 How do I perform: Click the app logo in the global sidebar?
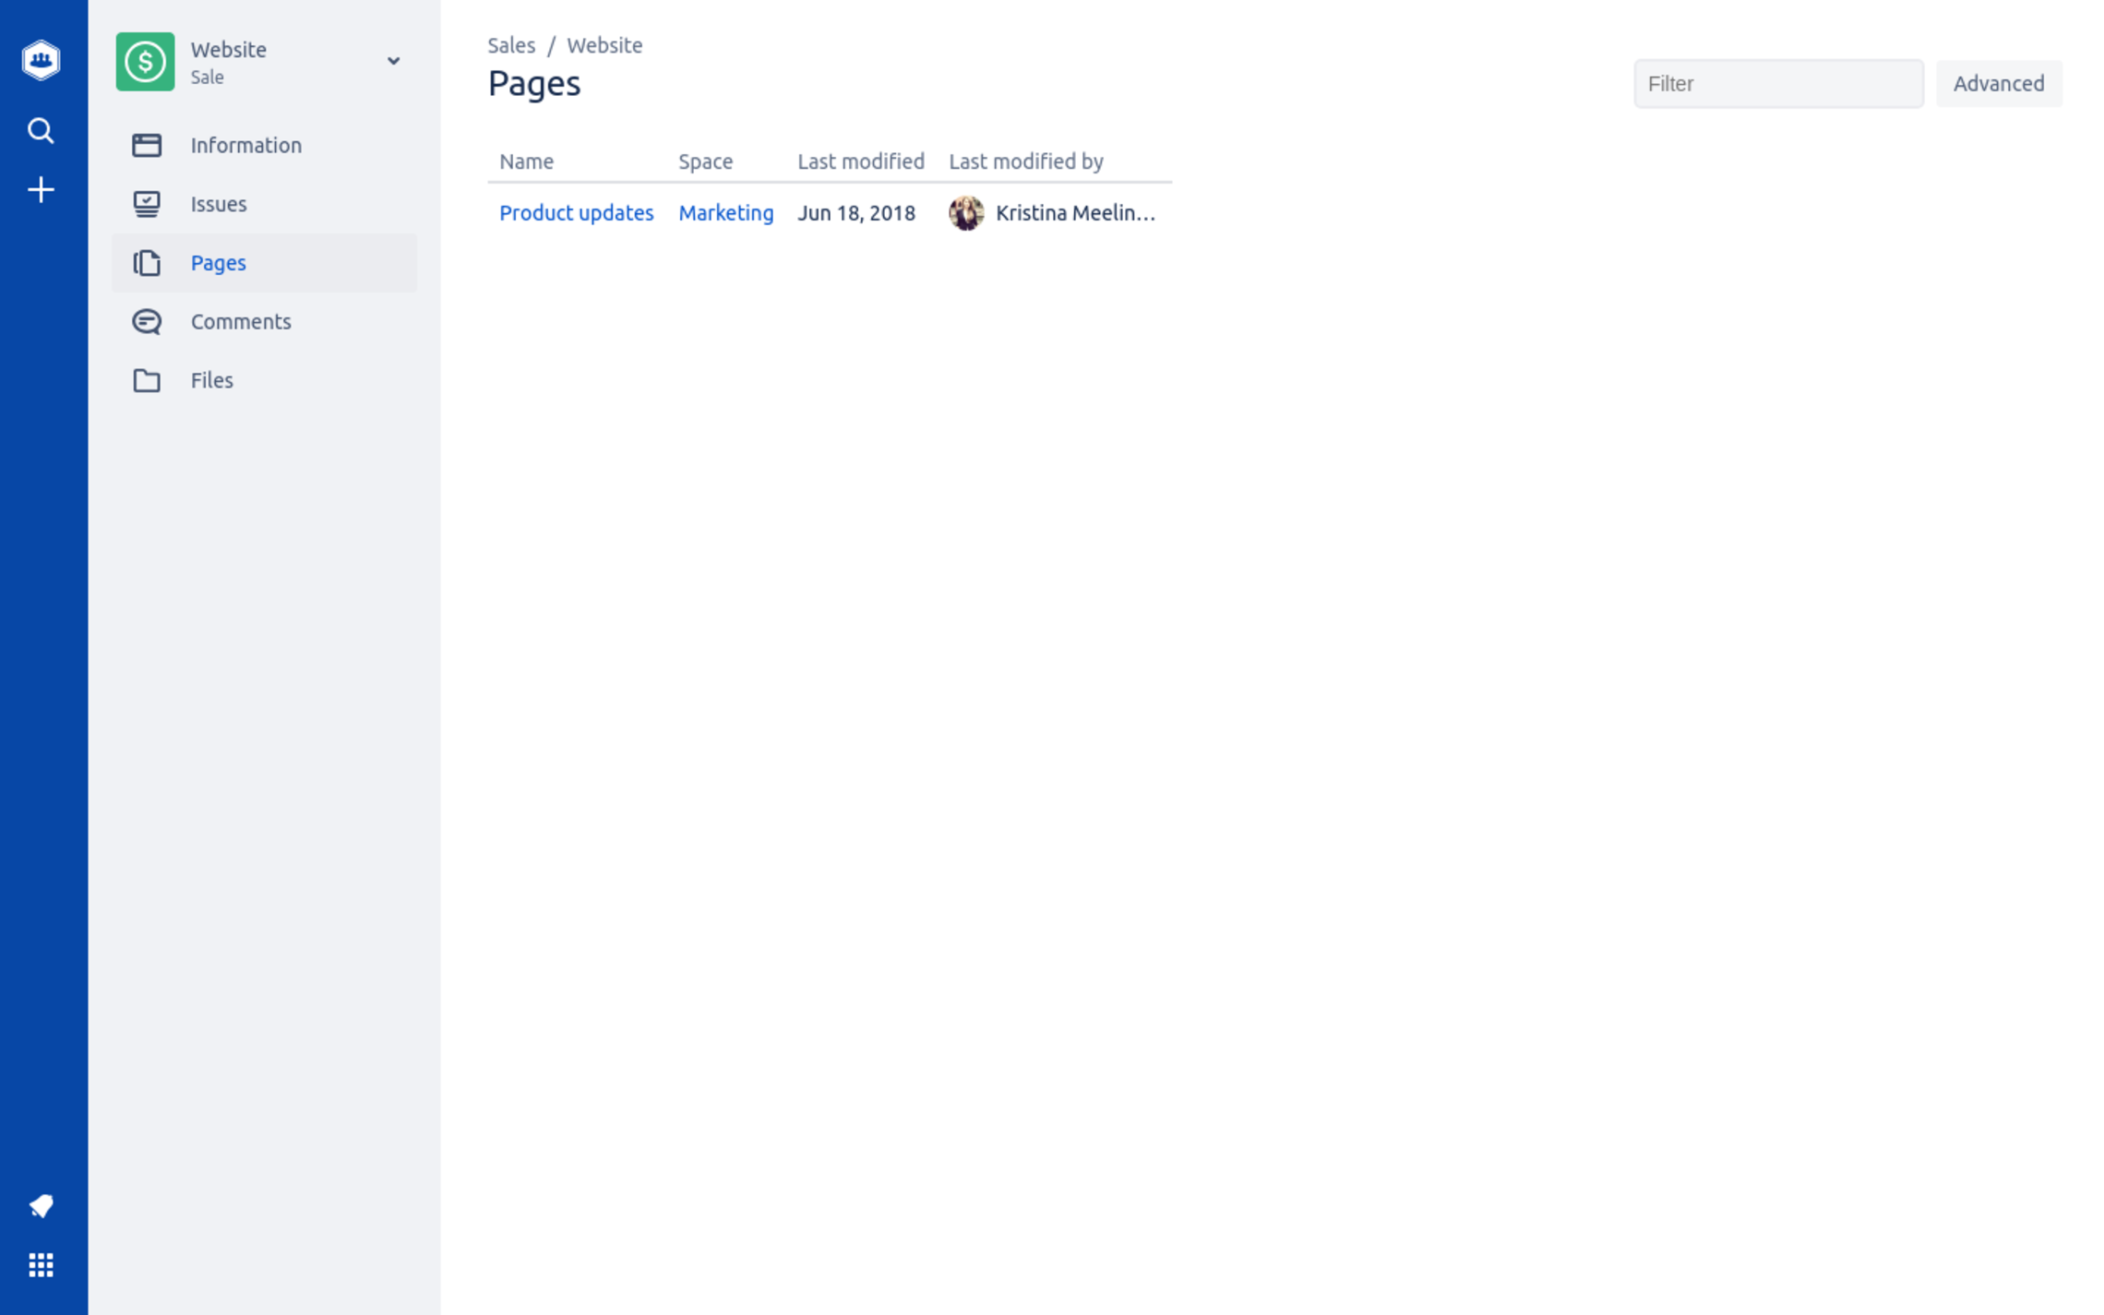tap(41, 60)
